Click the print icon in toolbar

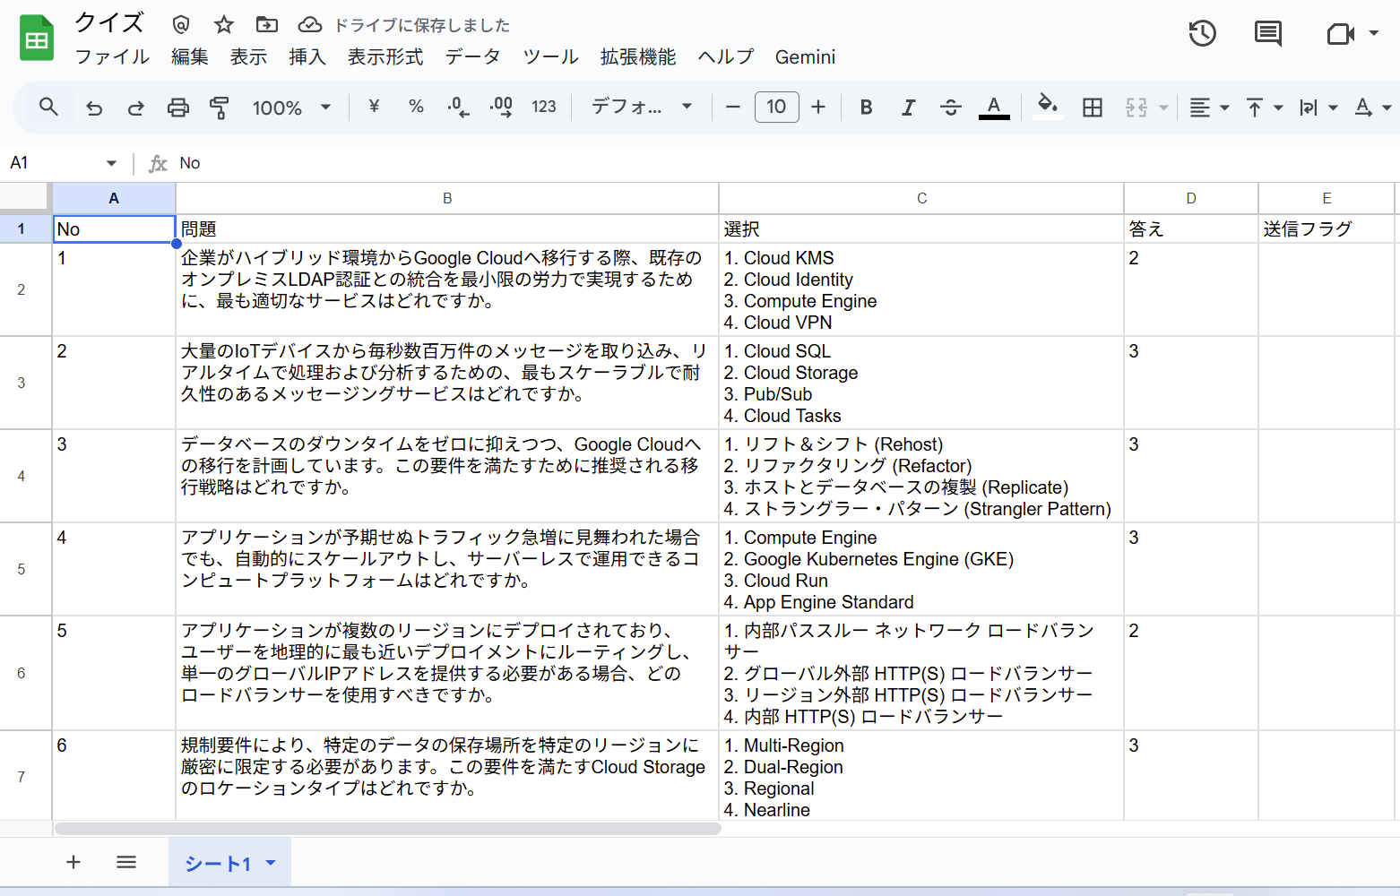[x=178, y=108]
